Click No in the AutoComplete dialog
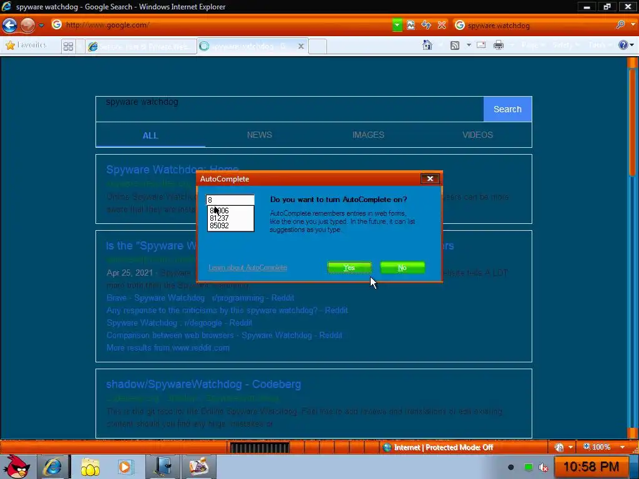 pyautogui.click(x=402, y=268)
